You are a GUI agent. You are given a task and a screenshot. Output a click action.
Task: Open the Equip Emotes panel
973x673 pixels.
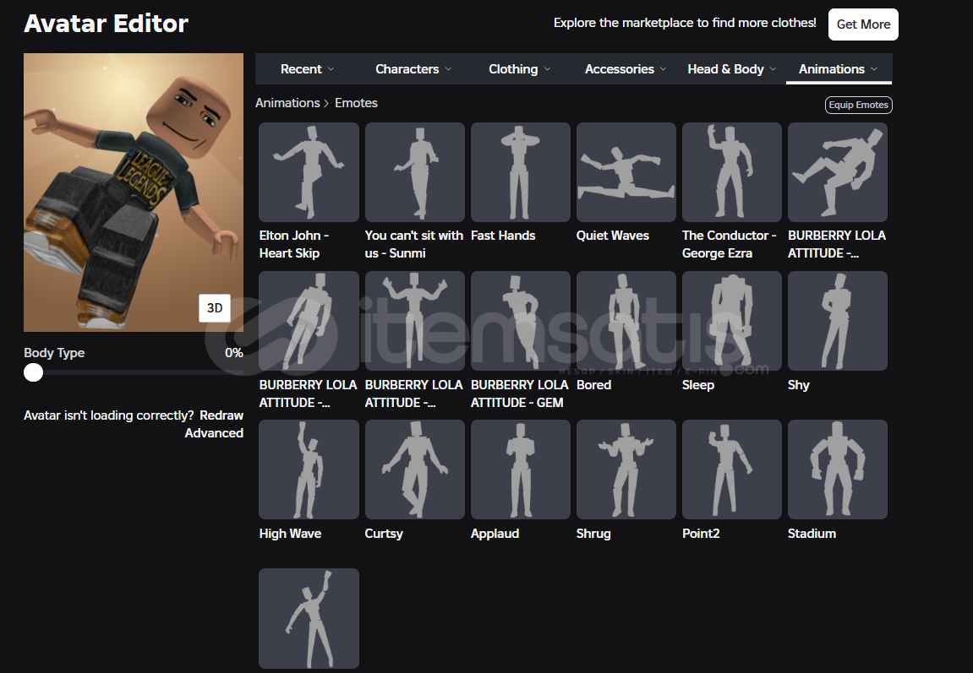(x=859, y=105)
